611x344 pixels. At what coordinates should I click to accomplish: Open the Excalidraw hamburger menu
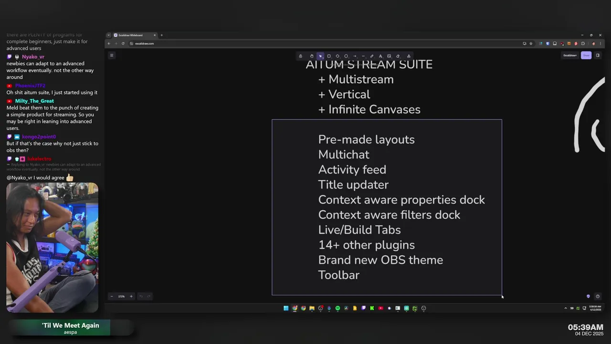(112, 55)
